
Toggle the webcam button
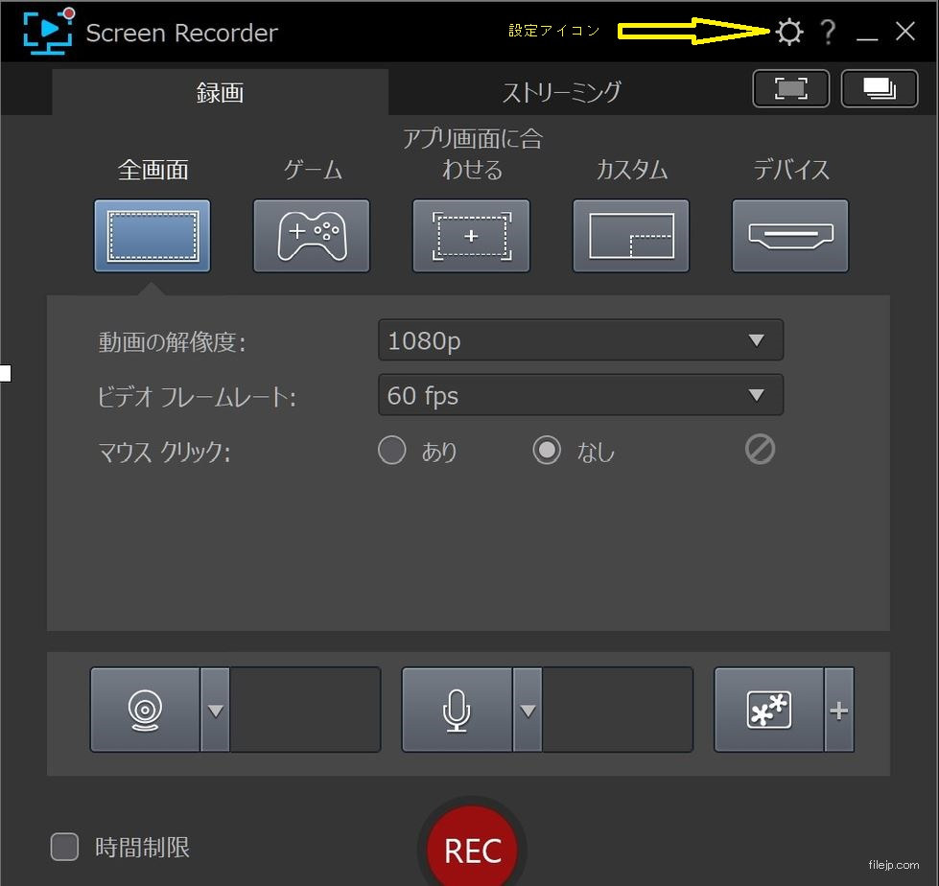[x=145, y=710]
